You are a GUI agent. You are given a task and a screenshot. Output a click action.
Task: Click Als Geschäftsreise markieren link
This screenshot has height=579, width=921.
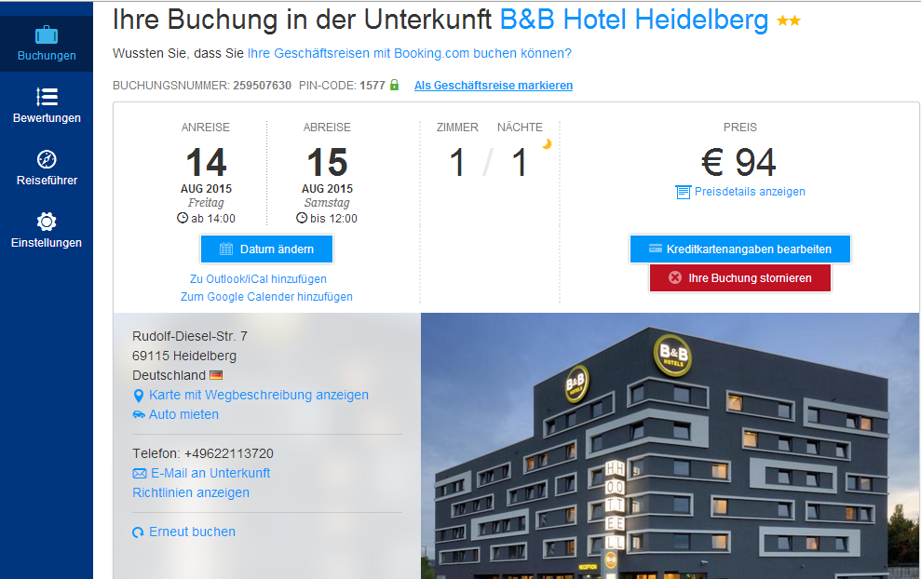point(494,85)
